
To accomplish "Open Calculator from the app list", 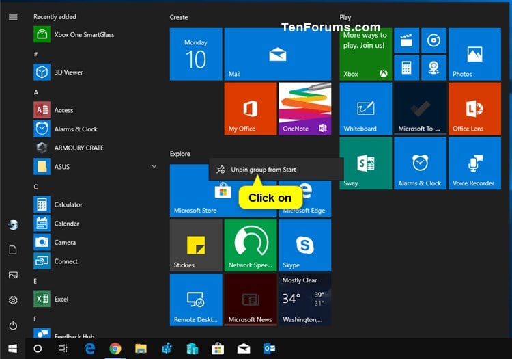I will tap(95, 204).
